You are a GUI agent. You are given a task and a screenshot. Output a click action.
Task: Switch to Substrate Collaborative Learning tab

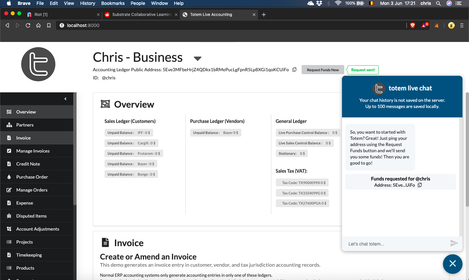point(141,15)
